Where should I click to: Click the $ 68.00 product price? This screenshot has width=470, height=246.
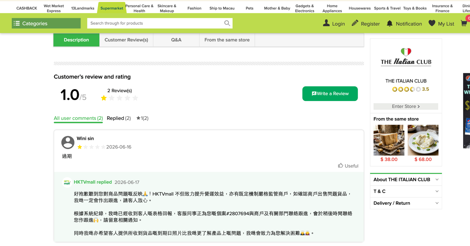(x=423, y=159)
